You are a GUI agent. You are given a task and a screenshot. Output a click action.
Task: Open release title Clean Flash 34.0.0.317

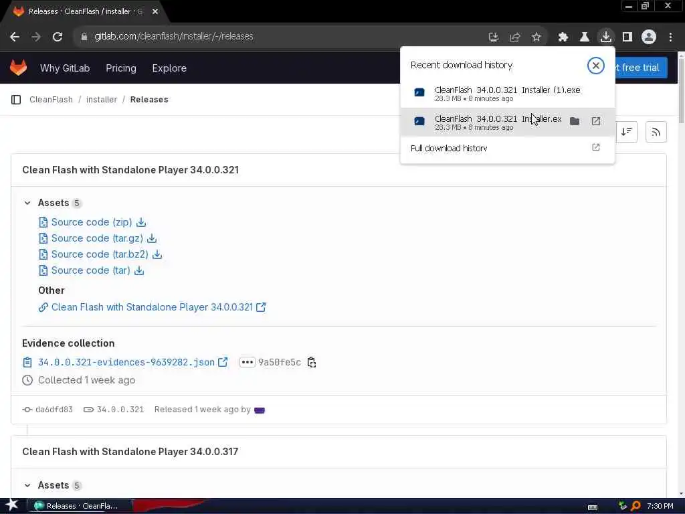(x=130, y=452)
